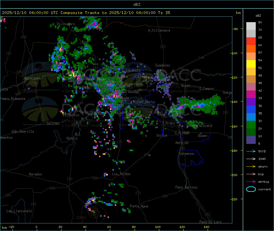This screenshot has height=231, width=274.
Task: Click the Paso_Barroso place label
Action: coord(186,187)
